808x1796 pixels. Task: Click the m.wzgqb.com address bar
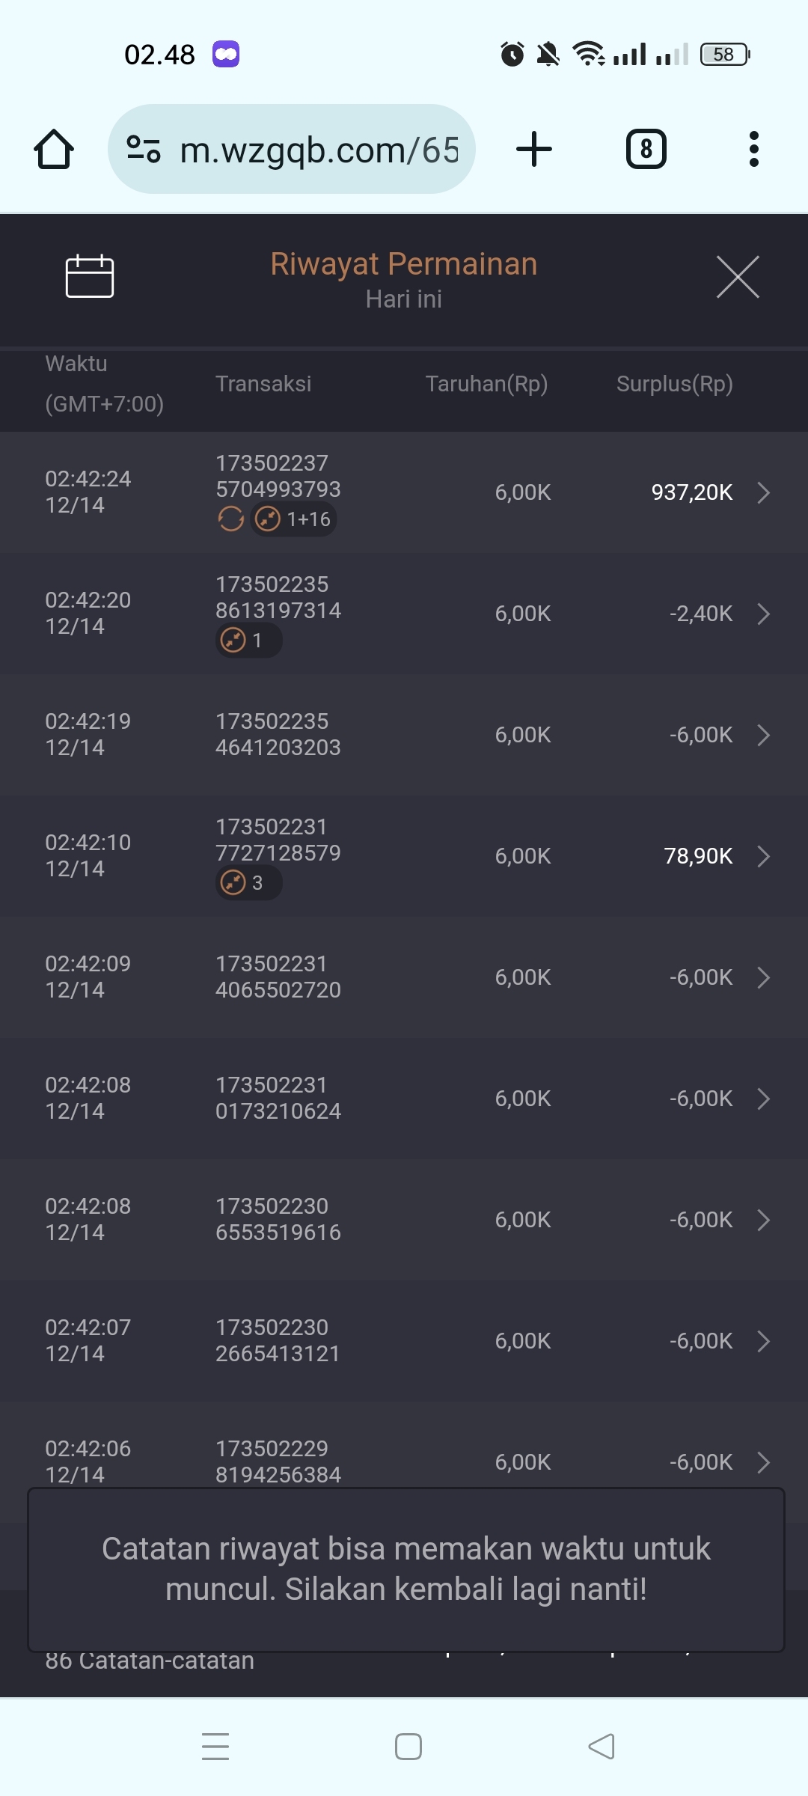tap(318, 150)
